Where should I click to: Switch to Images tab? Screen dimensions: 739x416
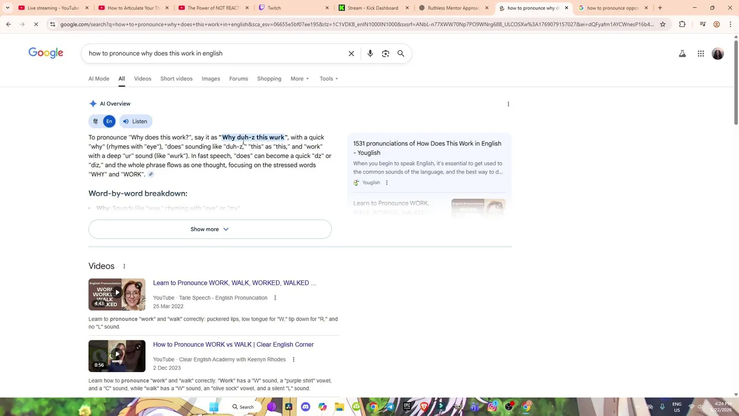[x=211, y=79]
